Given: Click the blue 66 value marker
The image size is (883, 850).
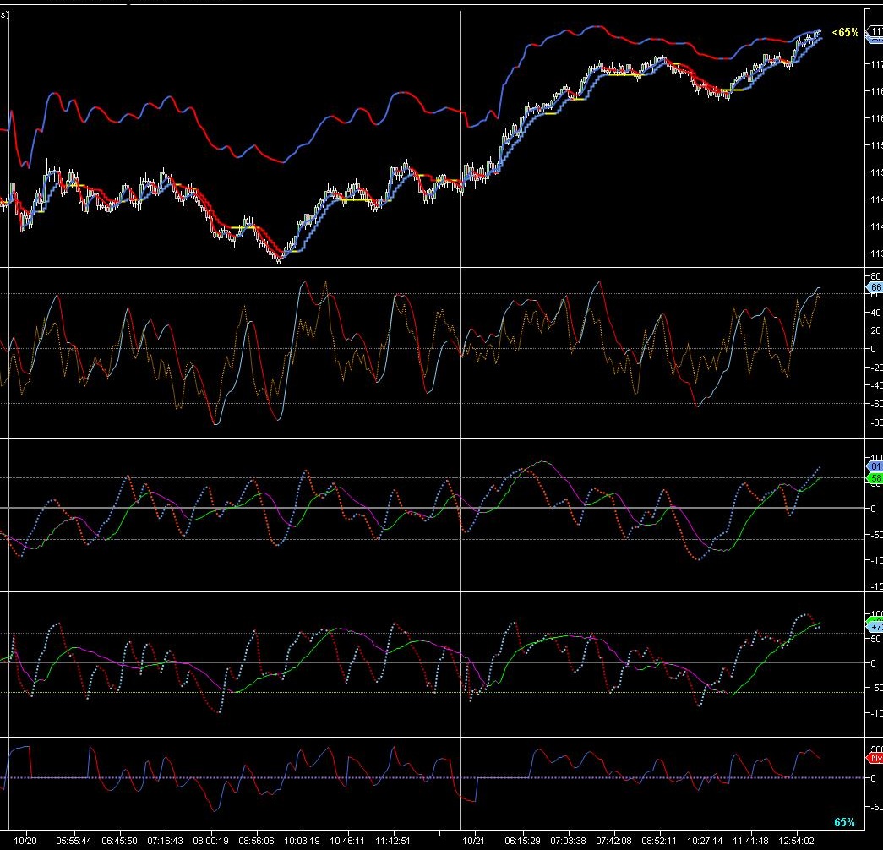Looking at the screenshot, I should [x=875, y=287].
